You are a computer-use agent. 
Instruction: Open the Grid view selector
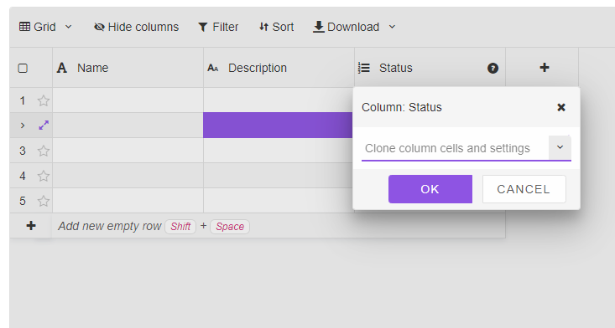(x=45, y=27)
